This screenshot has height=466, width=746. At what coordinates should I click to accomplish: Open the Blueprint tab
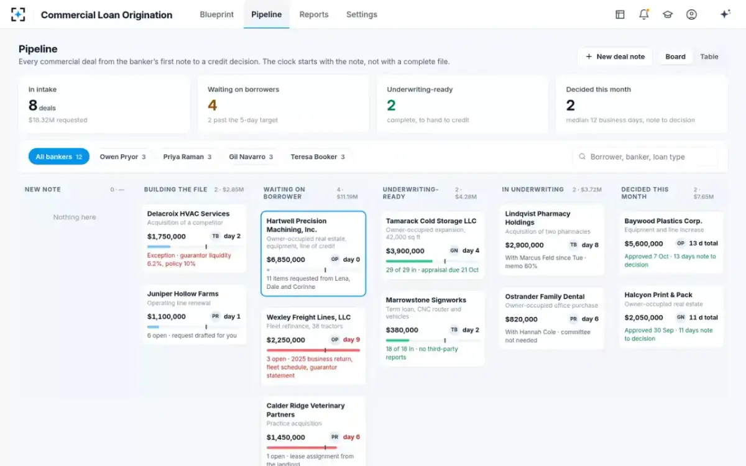pos(217,14)
